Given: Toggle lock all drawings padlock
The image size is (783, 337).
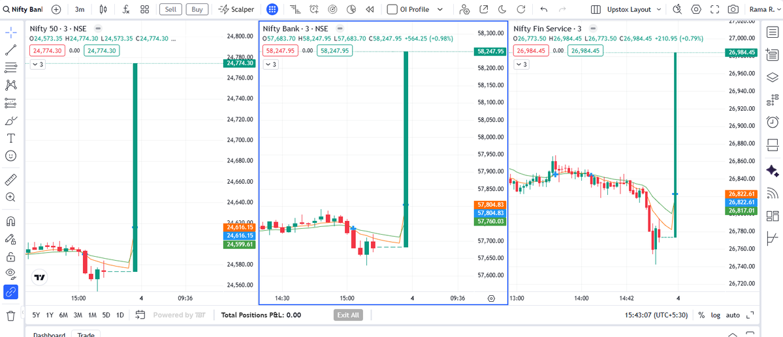Looking at the screenshot, I should [x=11, y=257].
